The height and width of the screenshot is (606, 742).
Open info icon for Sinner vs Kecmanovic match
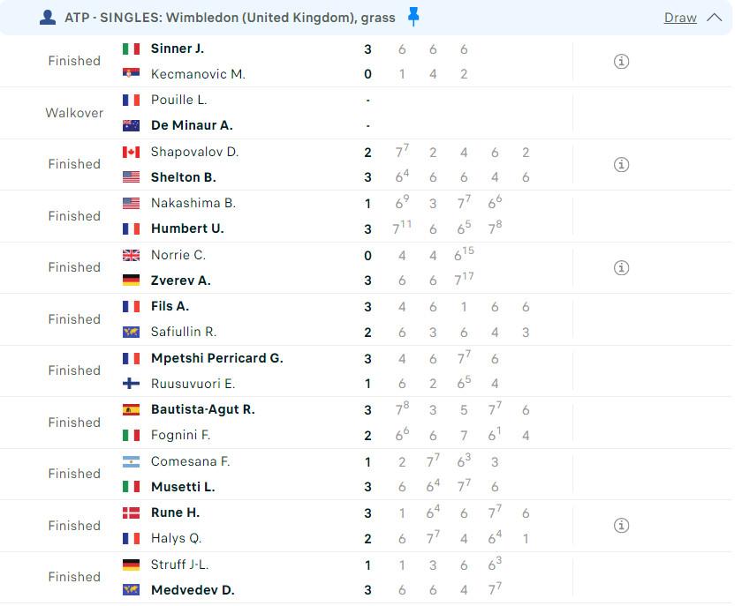[621, 62]
